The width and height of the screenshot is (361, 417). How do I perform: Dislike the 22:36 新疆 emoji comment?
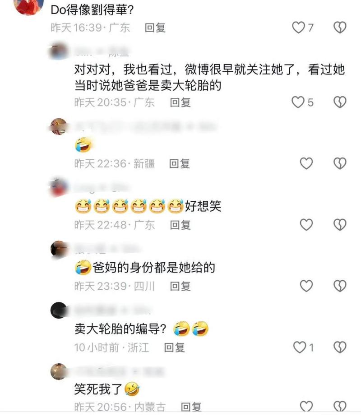pyautogui.click(x=340, y=163)
